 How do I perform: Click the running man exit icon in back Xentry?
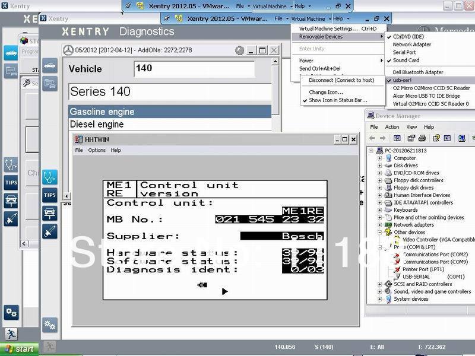[11, 334]
